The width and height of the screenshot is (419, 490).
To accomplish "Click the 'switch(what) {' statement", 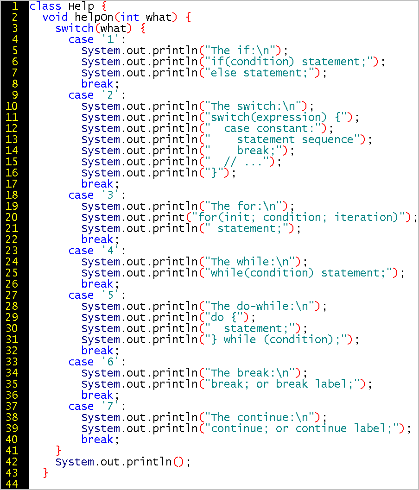I will (x=101, y=28).
